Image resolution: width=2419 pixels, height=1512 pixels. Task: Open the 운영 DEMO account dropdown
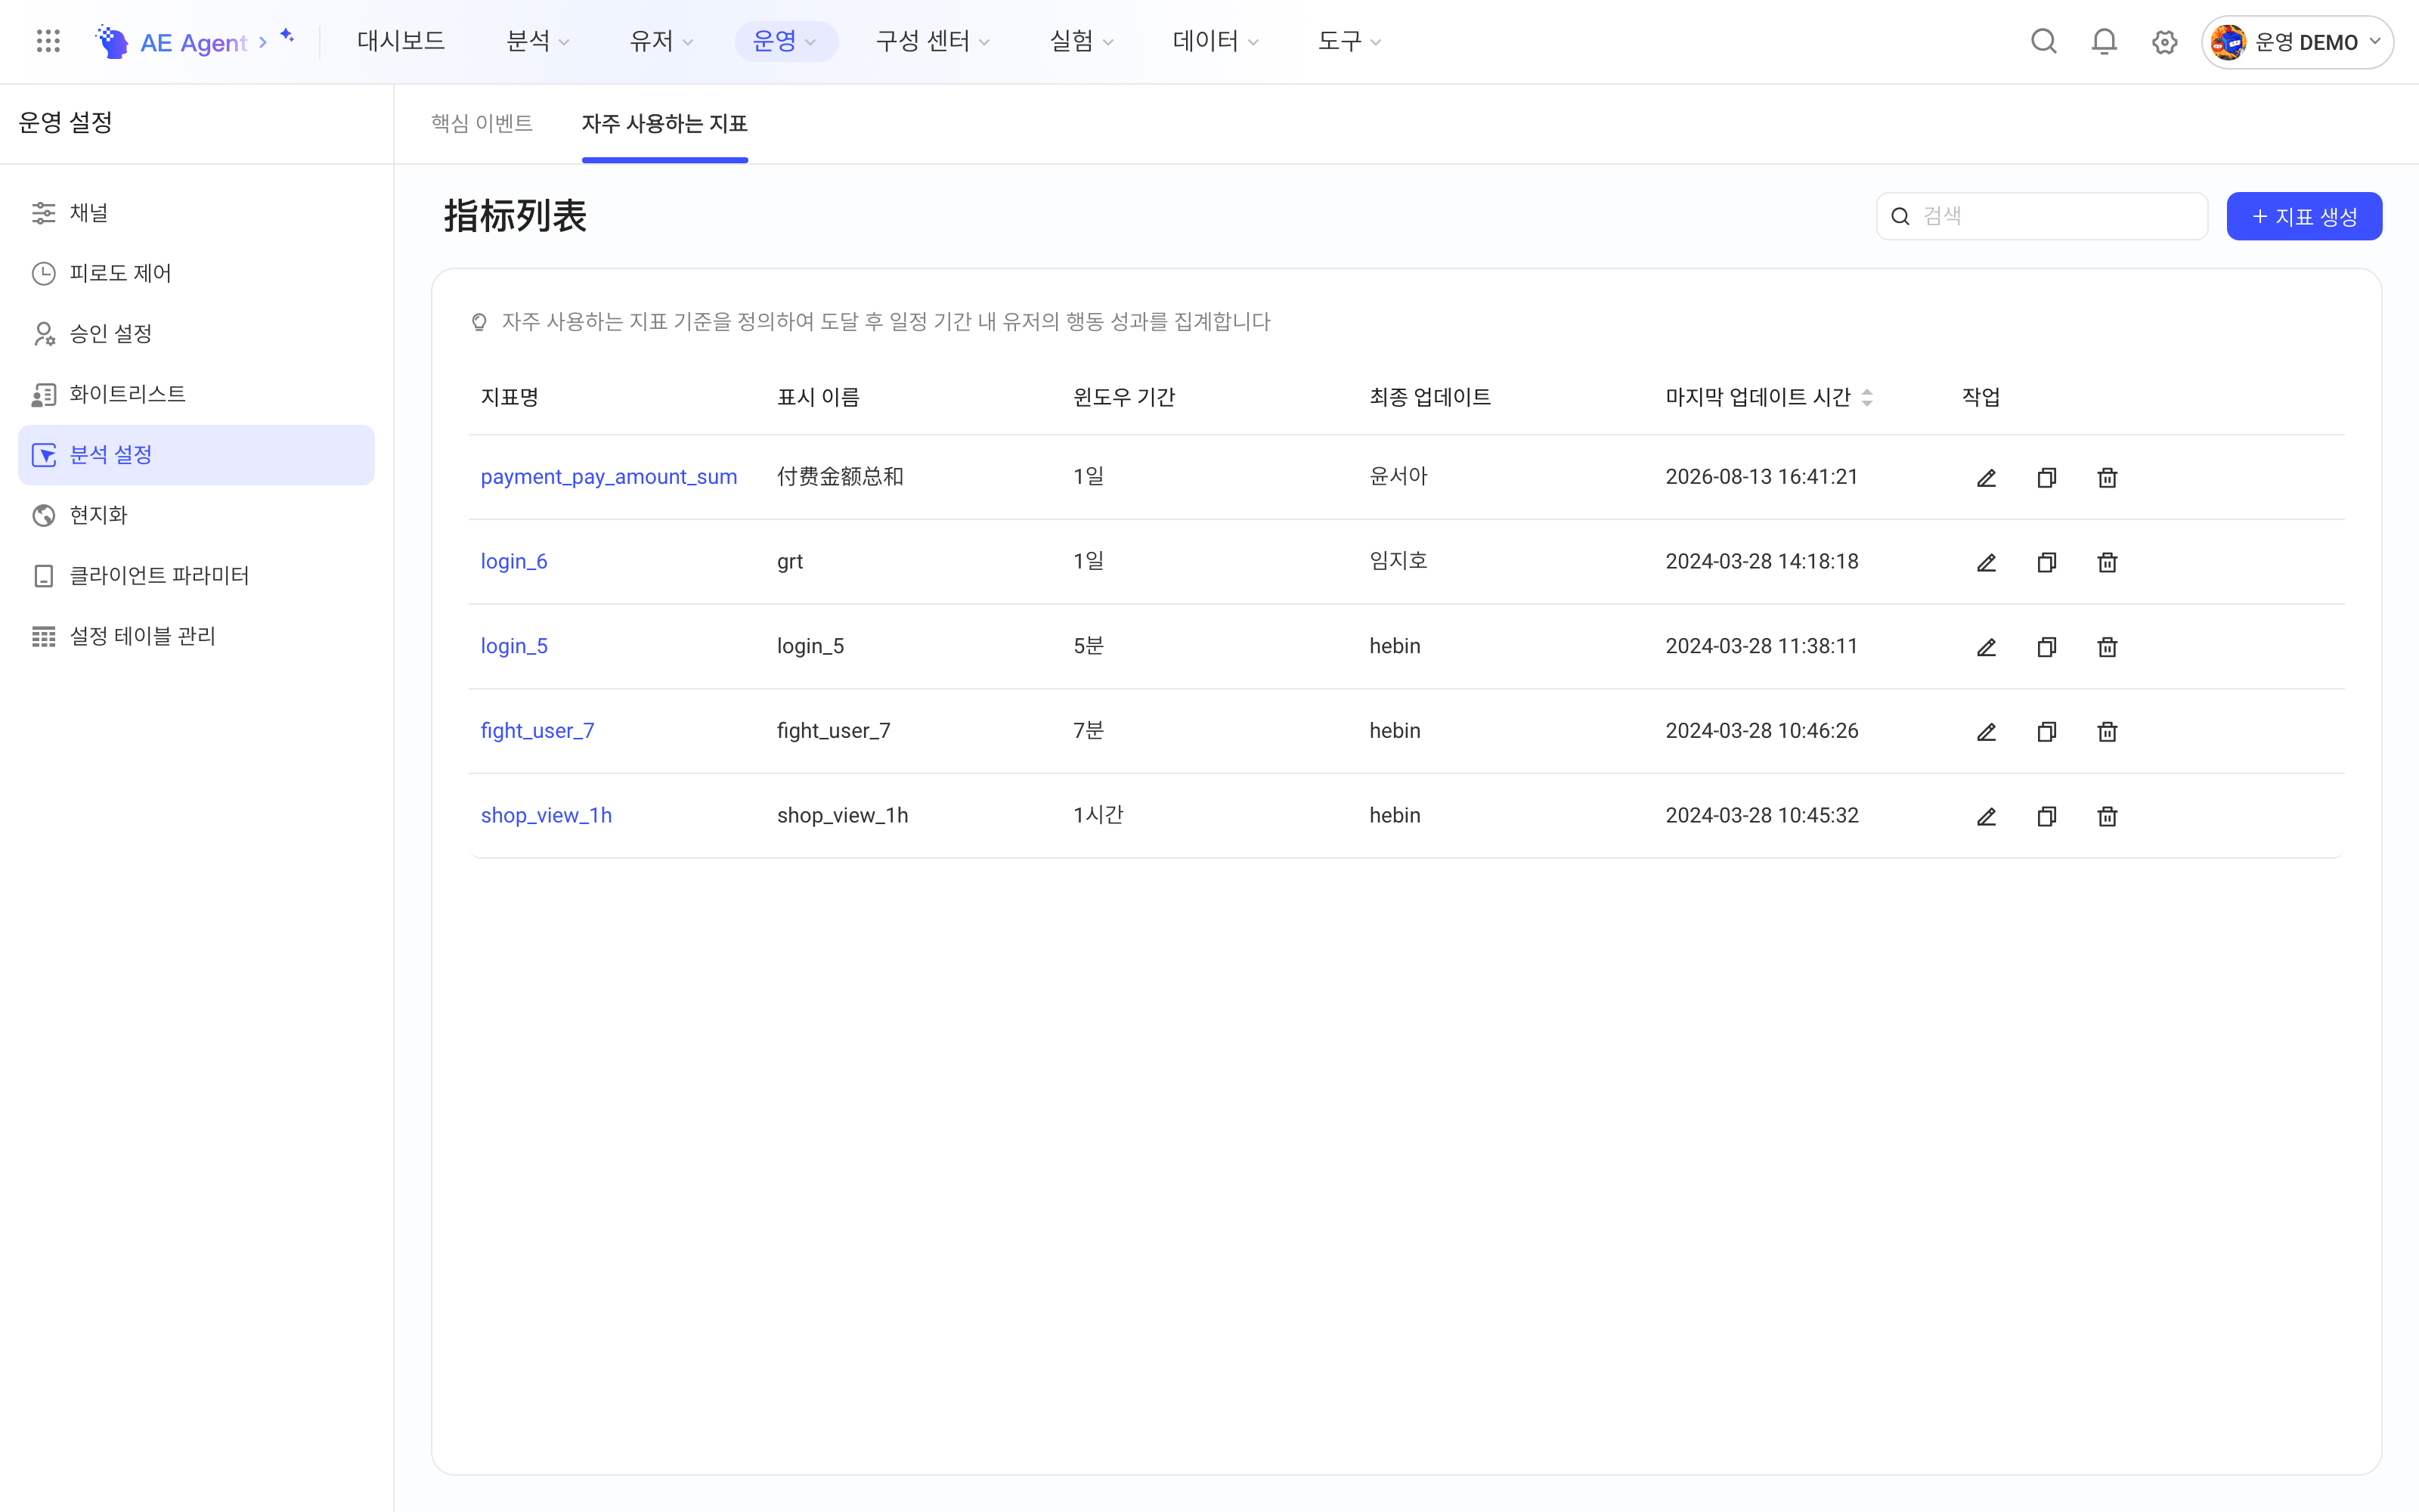(x=2296, y=42)
